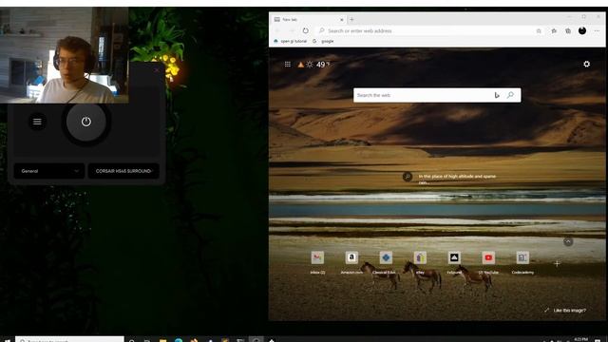608x342 pixels.
Task: Open the Codecademy quick link tile
Action: point(522,262)
